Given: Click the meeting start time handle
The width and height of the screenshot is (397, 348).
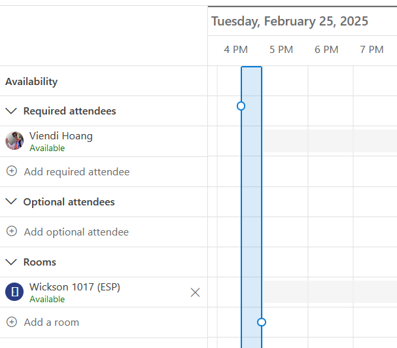Looking at the screenshot, I should coord(241,106).
